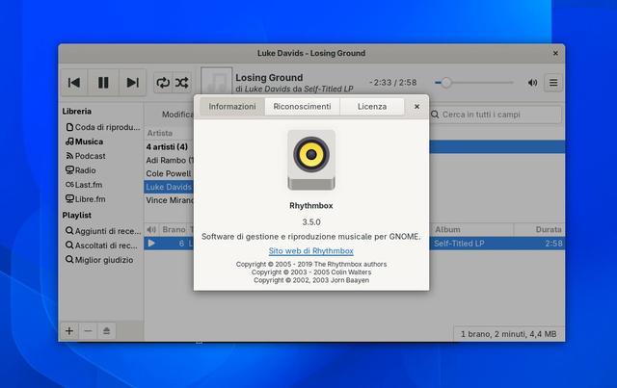This screenshot has width=617, height=388.
Task: Click the -2:33 / 2:58 time display
Action: (x=392, y=83)
